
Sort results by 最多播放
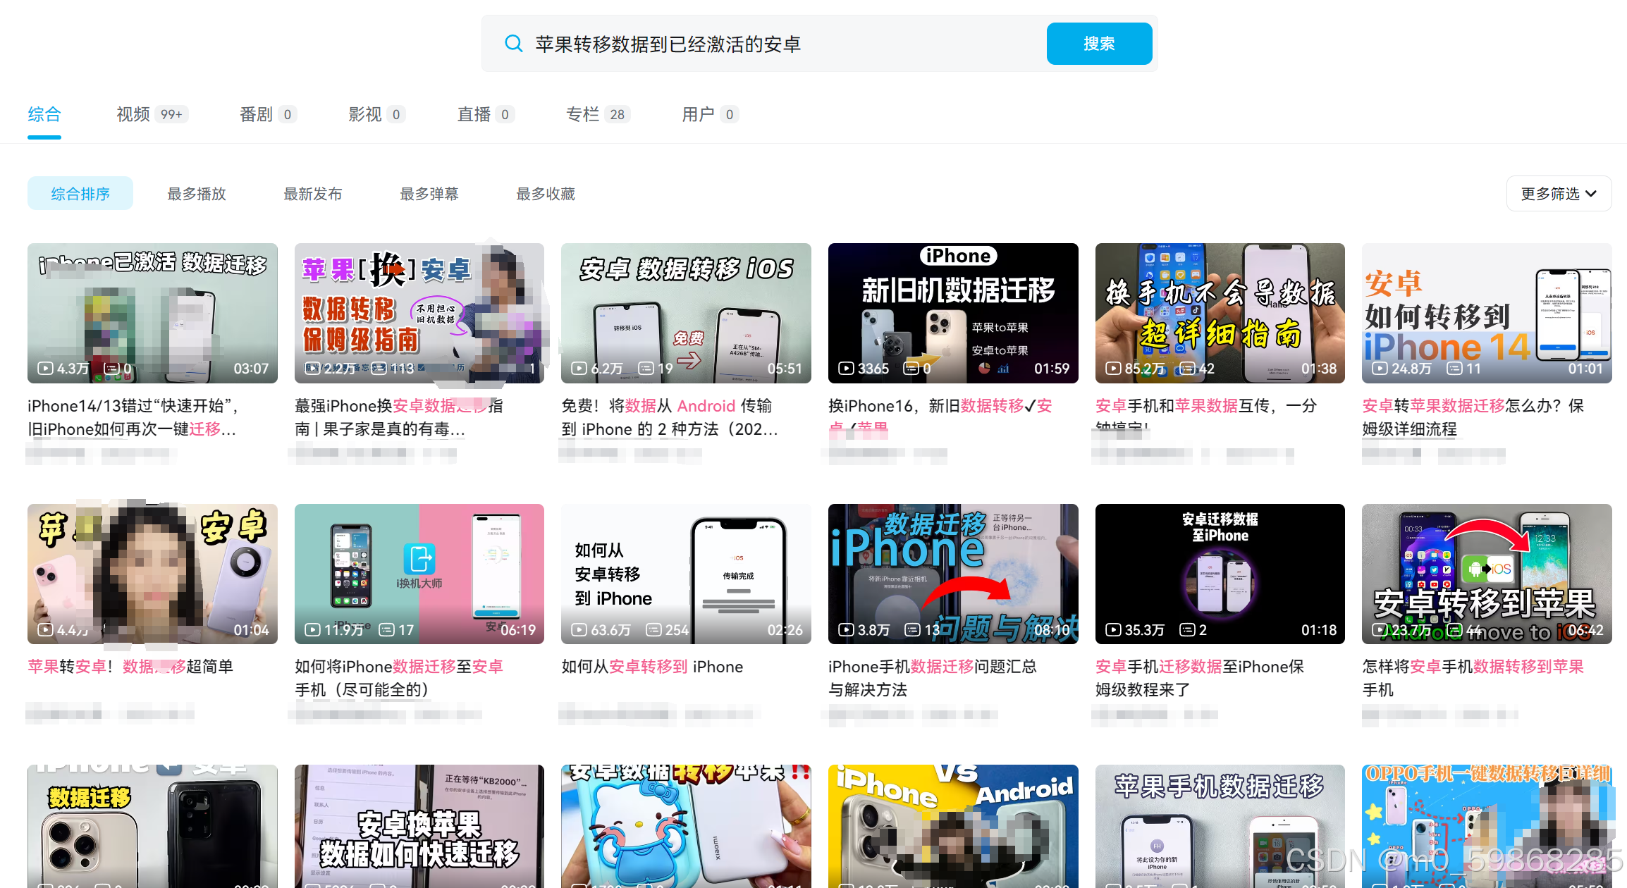197,193
